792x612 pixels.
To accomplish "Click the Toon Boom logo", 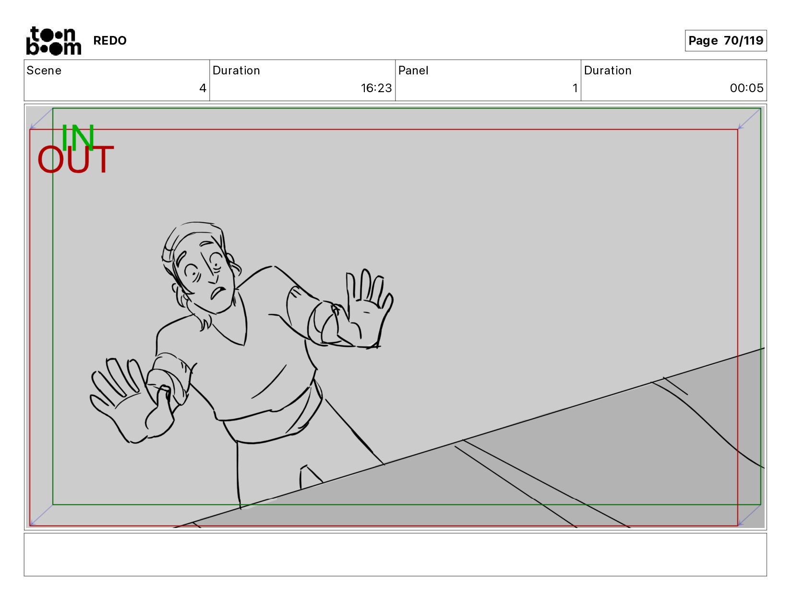I will click(53, 41).
